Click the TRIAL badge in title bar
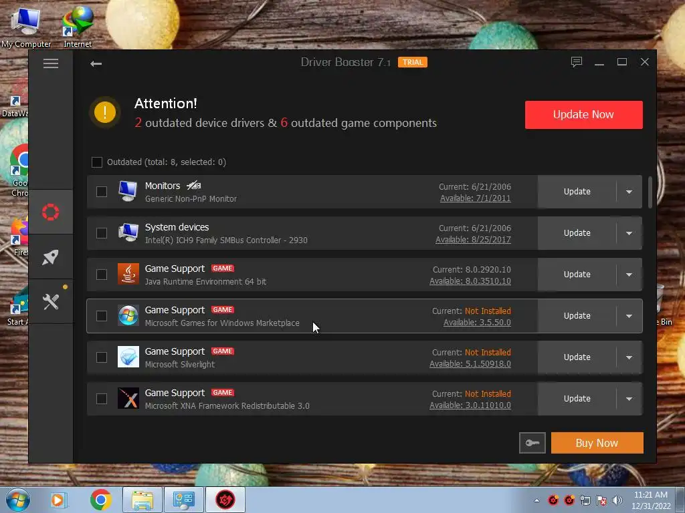The height and width of the screenshot is (513, 685). click(x=412, y=62)
